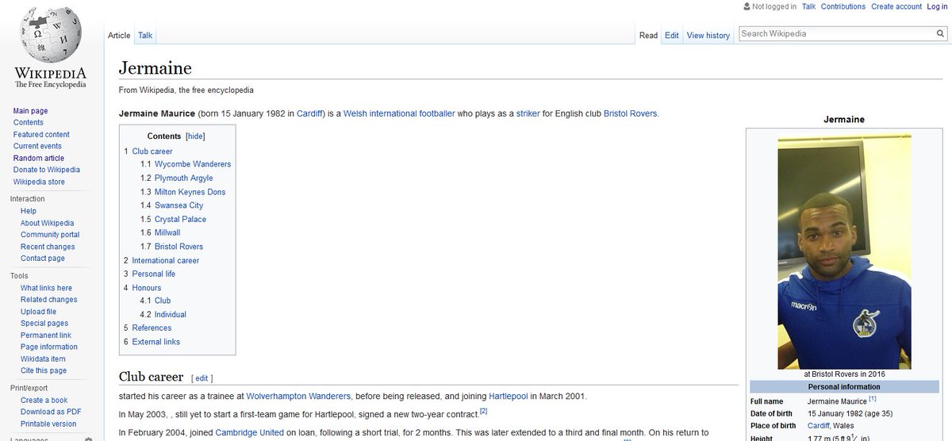The width and height of the screenshot is (952, 441).
Task: Open the striker link in intro
Action: (x=528, y=113)
